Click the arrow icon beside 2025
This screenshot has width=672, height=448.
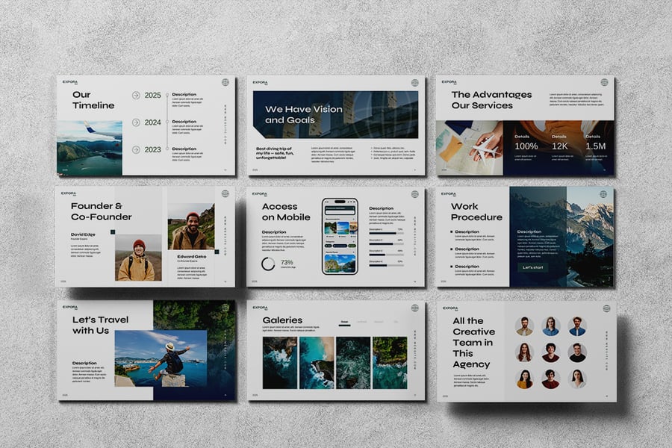tap(136, 96)
